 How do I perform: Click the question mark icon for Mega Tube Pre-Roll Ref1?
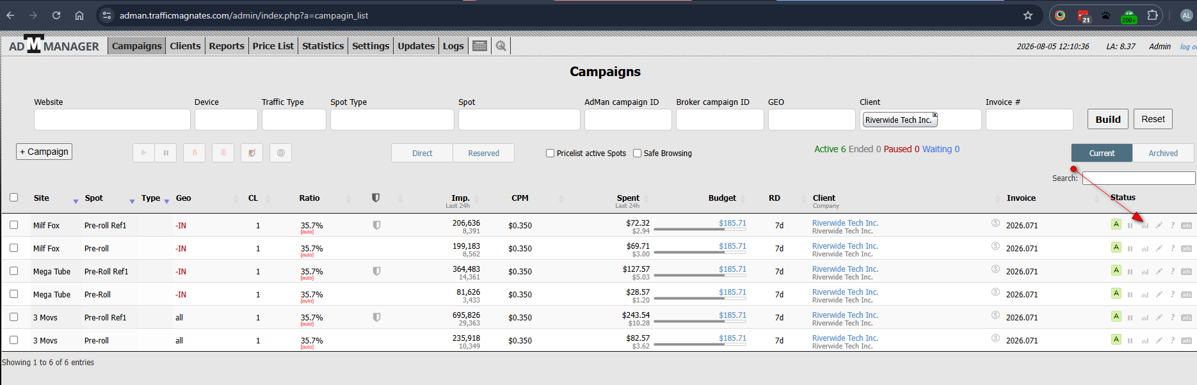tap(1173, 272)
